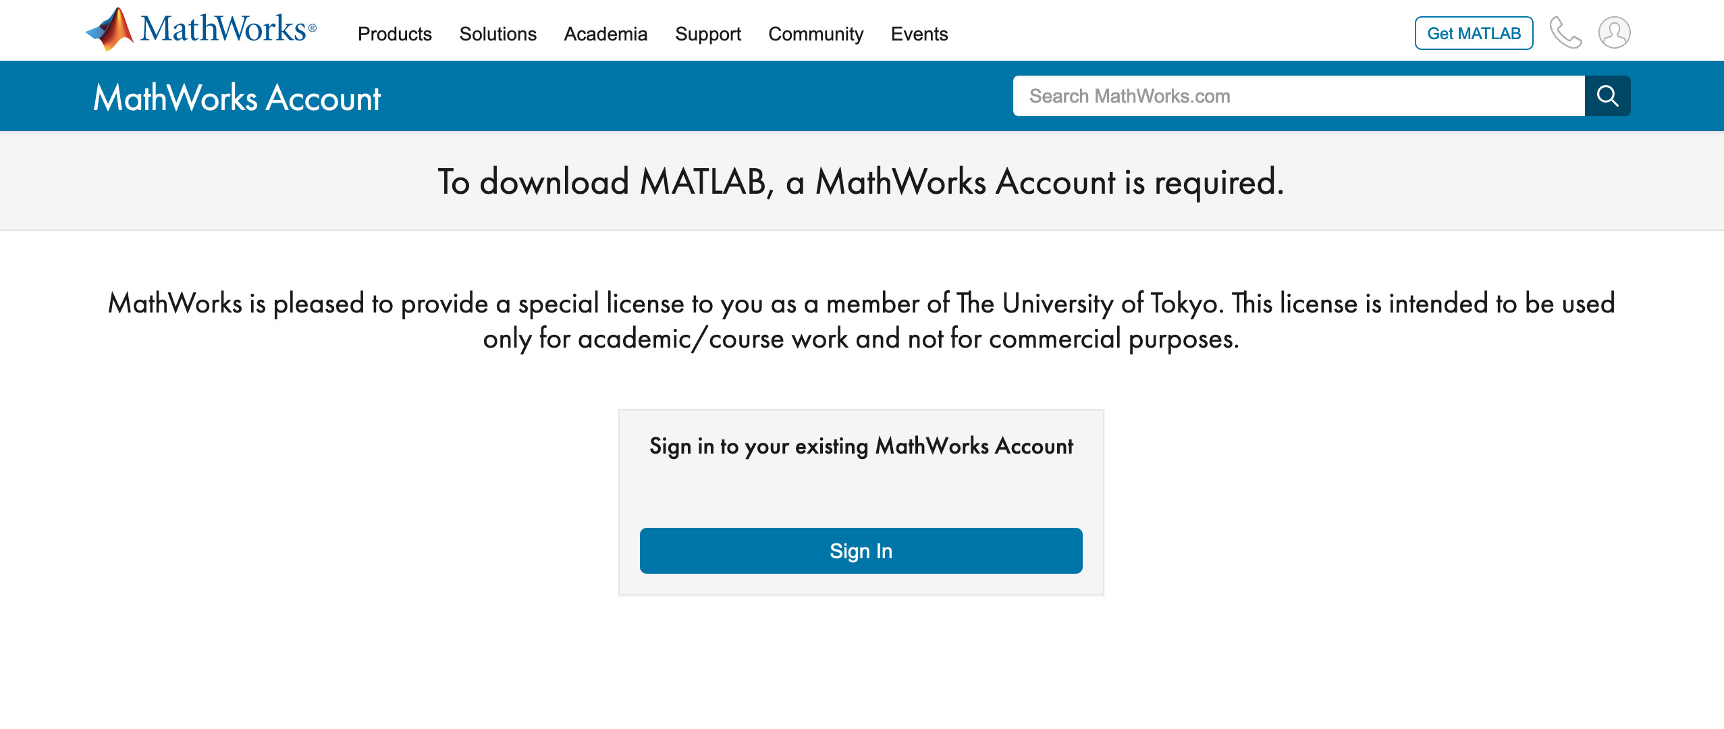Click the Get MATLAB button
1724x729 pixels.
point(1474,33)
